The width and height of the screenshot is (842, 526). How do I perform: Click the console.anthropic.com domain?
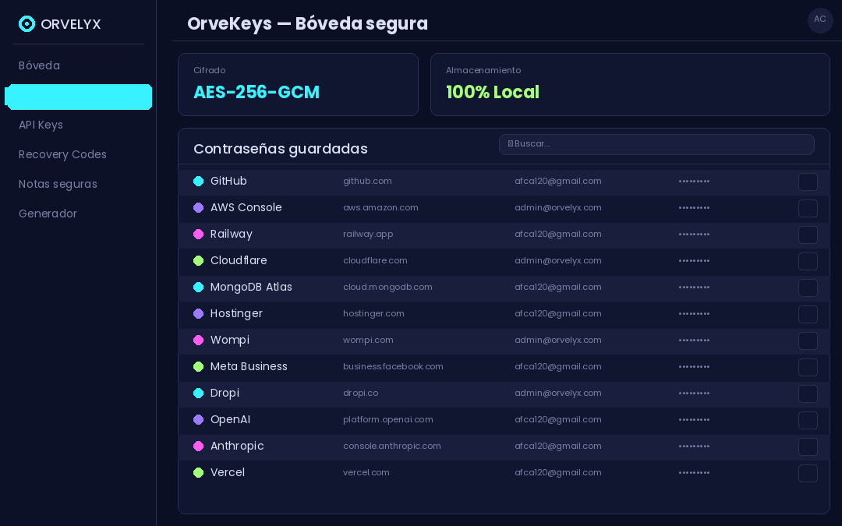[x=392, y=446]
